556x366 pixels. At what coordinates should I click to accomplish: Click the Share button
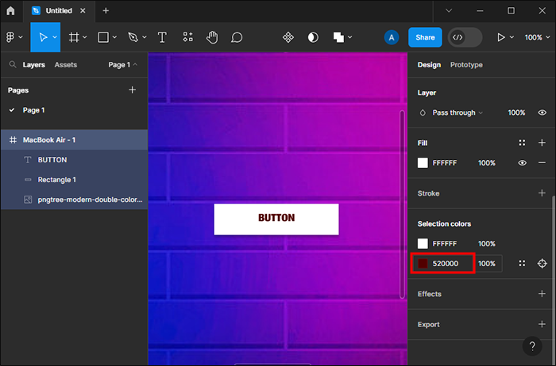coord(425,37)
